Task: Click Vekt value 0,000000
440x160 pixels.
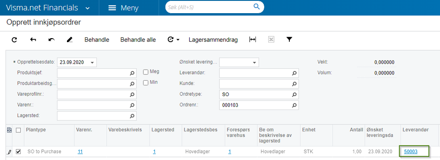Action: point(385,62)
